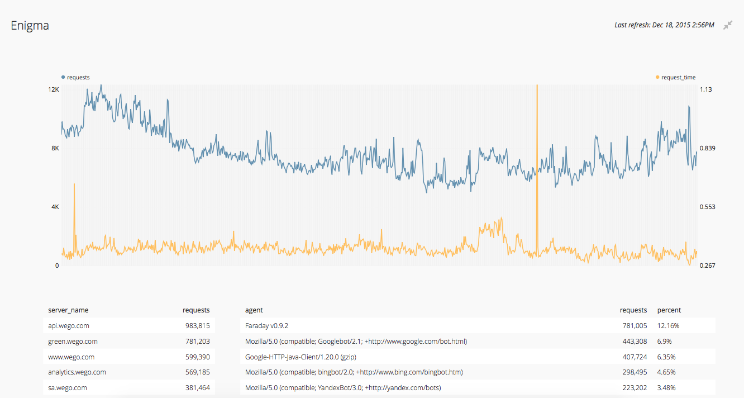Sort agent table by requests header
744x398 pixels.
click(x=633, y=310)
